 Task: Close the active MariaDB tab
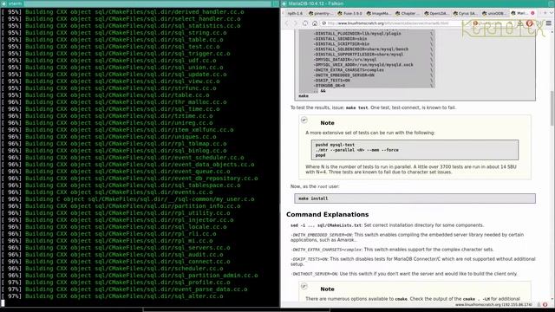point(532,13)
